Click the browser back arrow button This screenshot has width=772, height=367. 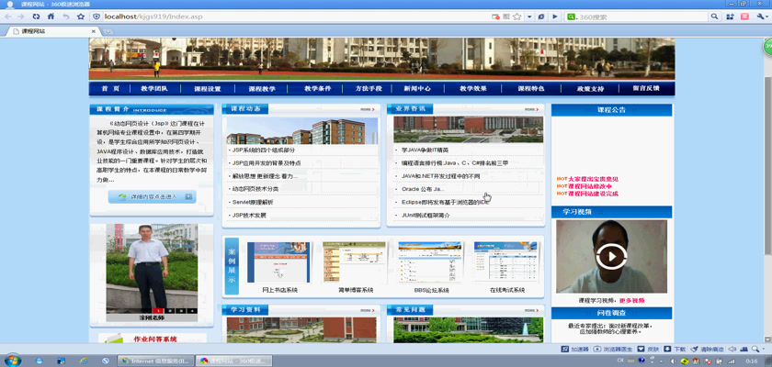pos(8,17)
